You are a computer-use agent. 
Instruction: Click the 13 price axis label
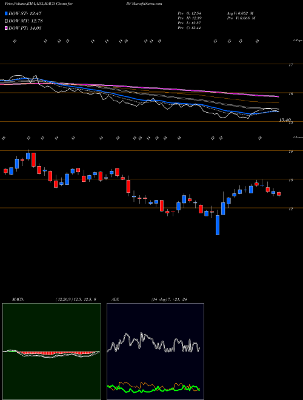coord(290,180)
